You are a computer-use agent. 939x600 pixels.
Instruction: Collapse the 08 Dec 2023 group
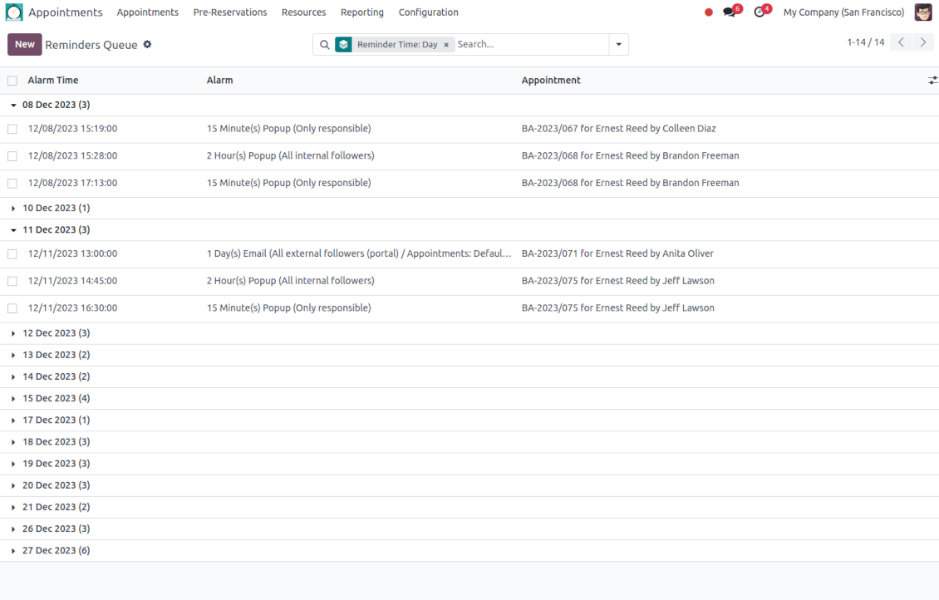[13, 106]
